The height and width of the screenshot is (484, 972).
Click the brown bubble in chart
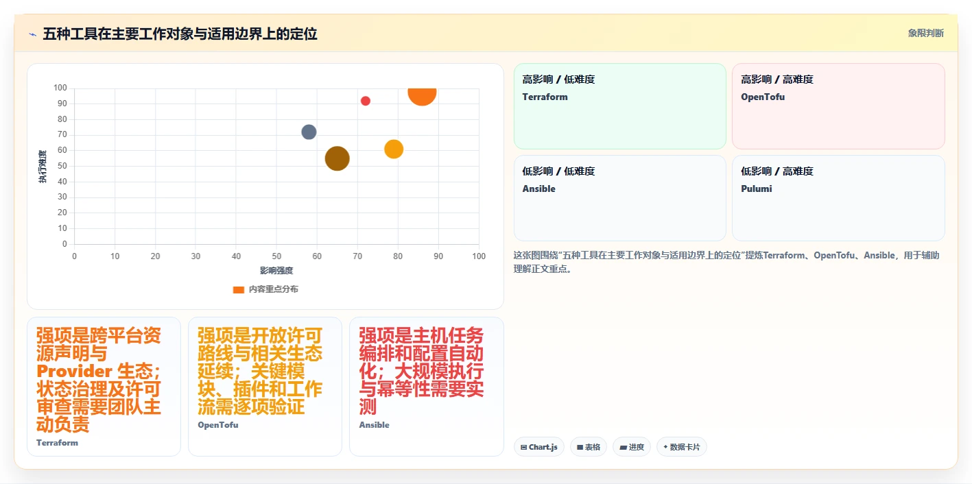coord(337,158)
